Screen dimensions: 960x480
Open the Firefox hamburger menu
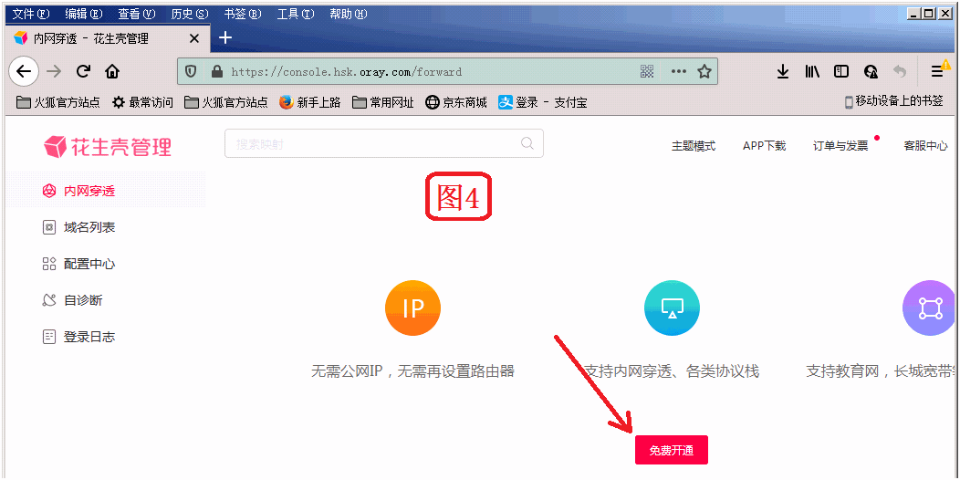pyautogui.click(x=937, y=71)
